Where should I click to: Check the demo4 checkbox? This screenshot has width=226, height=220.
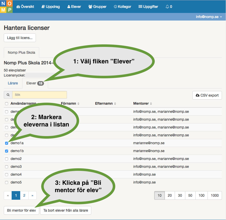(7, 175)
